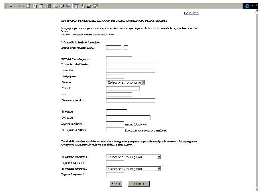Open the Forward button history dropdown arrow
This screenshot has height=193, width=261.
[23, 6]
